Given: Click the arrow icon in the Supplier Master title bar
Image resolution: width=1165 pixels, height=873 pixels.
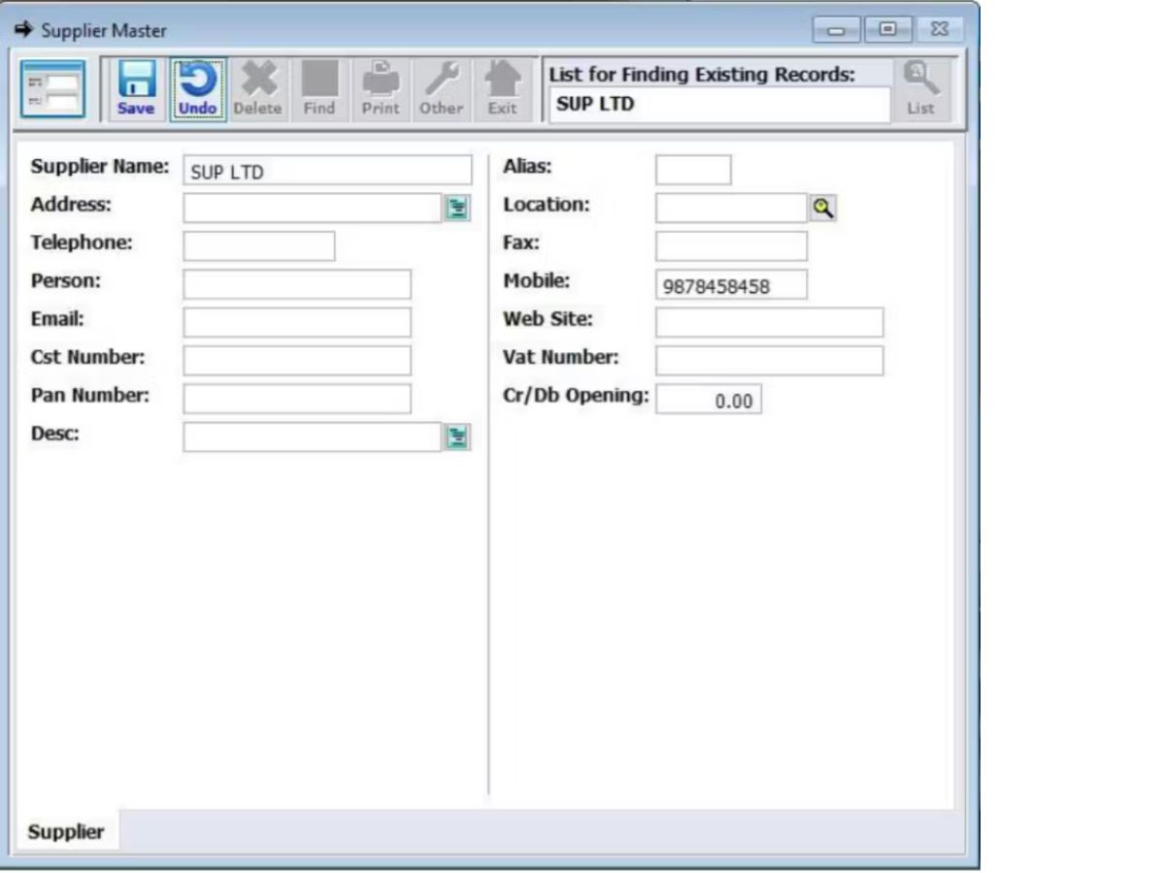Looking at the screenshot, I should click(x=23, y=30).
